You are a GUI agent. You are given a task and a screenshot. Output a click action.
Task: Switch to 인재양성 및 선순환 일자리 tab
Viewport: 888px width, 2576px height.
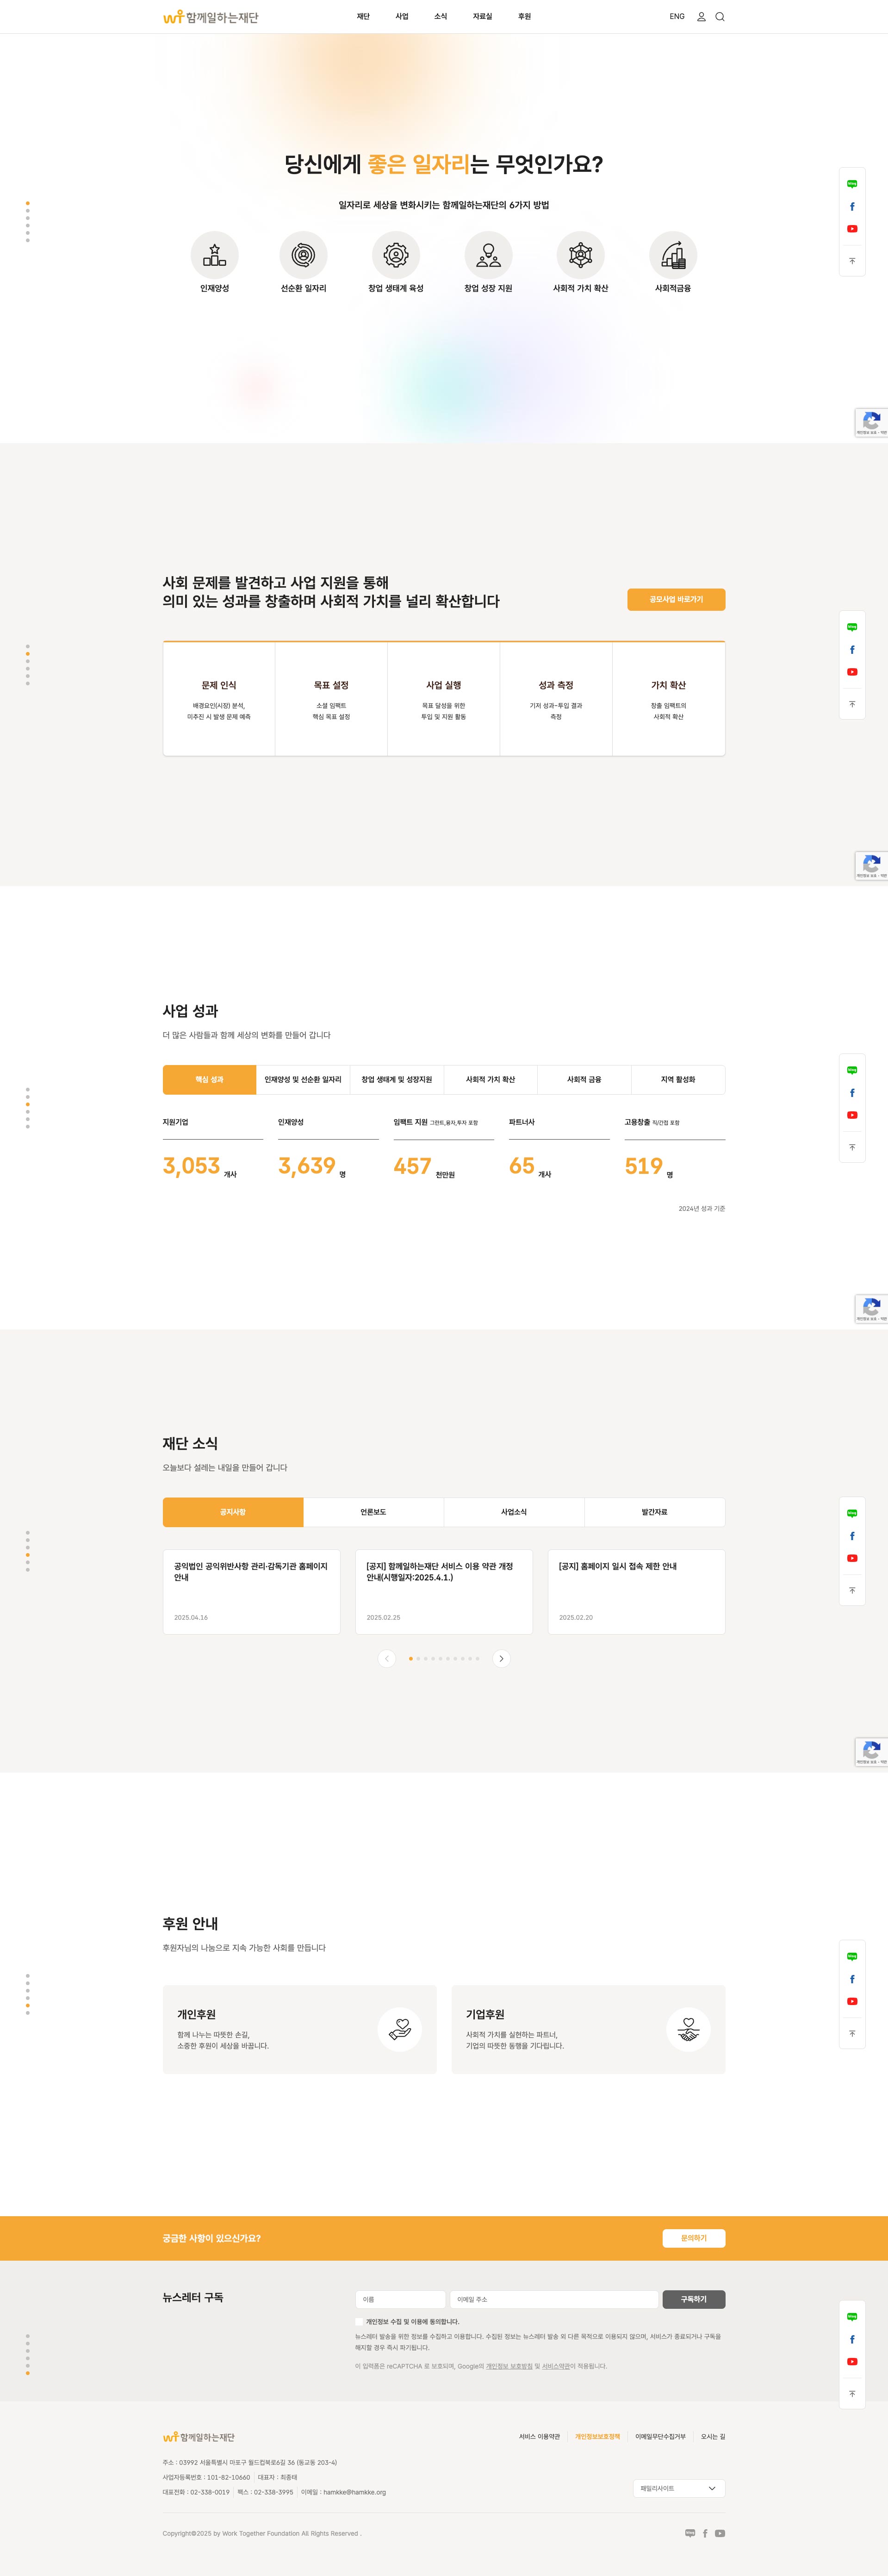pos(303,1080)
